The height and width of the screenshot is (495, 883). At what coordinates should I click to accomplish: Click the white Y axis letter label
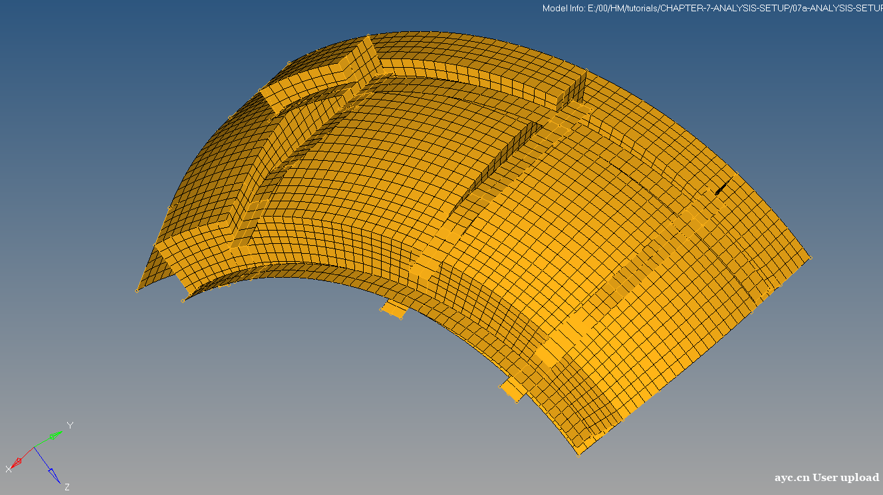pos(70,425)
